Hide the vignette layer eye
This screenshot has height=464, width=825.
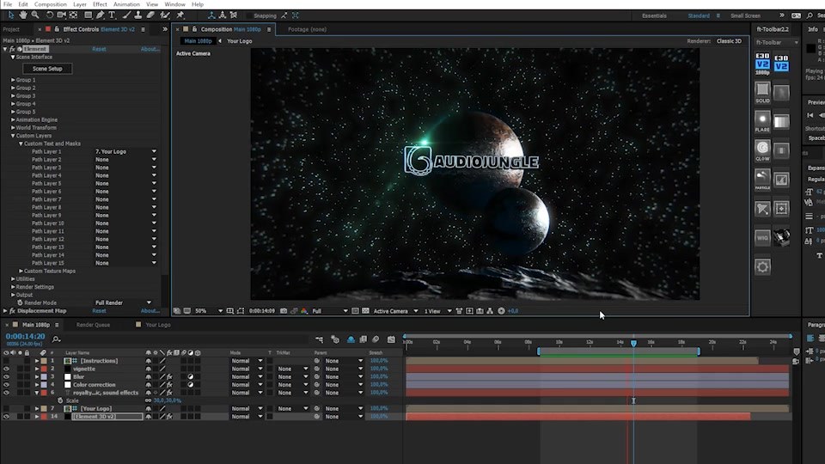(6, 369)
